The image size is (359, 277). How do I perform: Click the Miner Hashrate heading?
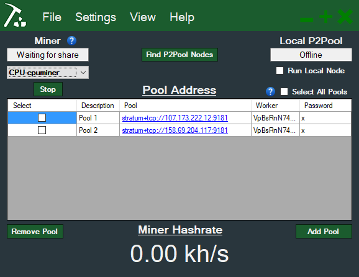(x=180, y=230)
